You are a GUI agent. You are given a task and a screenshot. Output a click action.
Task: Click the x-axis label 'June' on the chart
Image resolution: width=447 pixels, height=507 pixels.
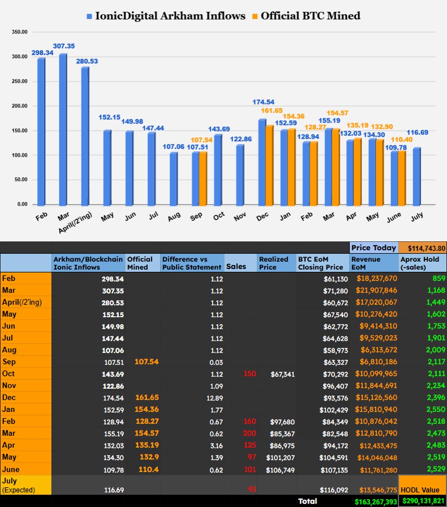(394, 217)
